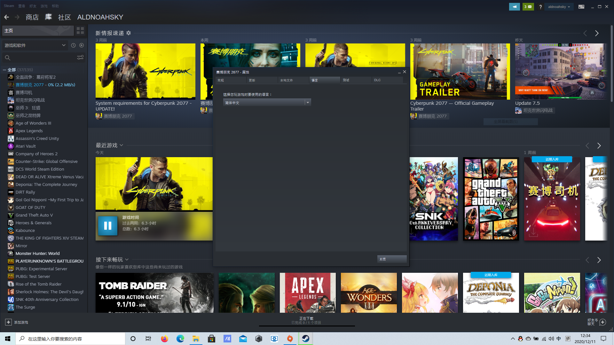Expand the 游戏和软件 filter dropdown
The height and width of the screenshot is (345, 614).
coord(64,45)
